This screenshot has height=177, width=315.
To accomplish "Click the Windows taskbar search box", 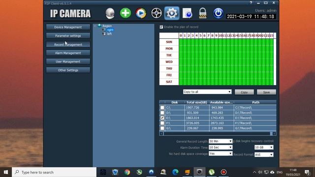I will pyautogui.click(x=54, y=172).
